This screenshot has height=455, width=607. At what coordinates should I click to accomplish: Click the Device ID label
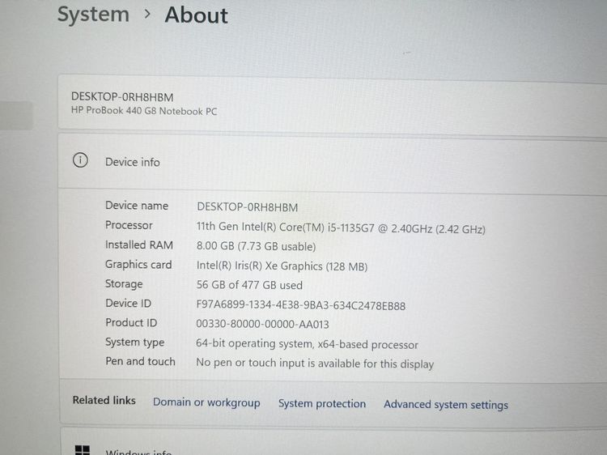pyautogui.click(x=128, y=304)
